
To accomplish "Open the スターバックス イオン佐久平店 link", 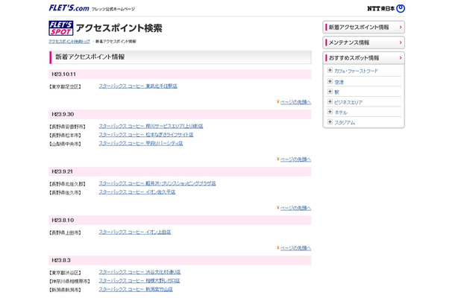I will 137,192.
